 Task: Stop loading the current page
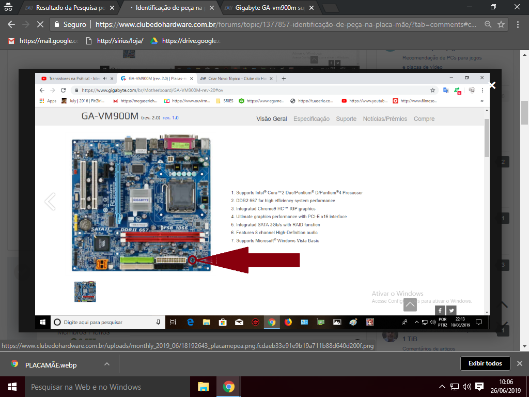[40, 24]
